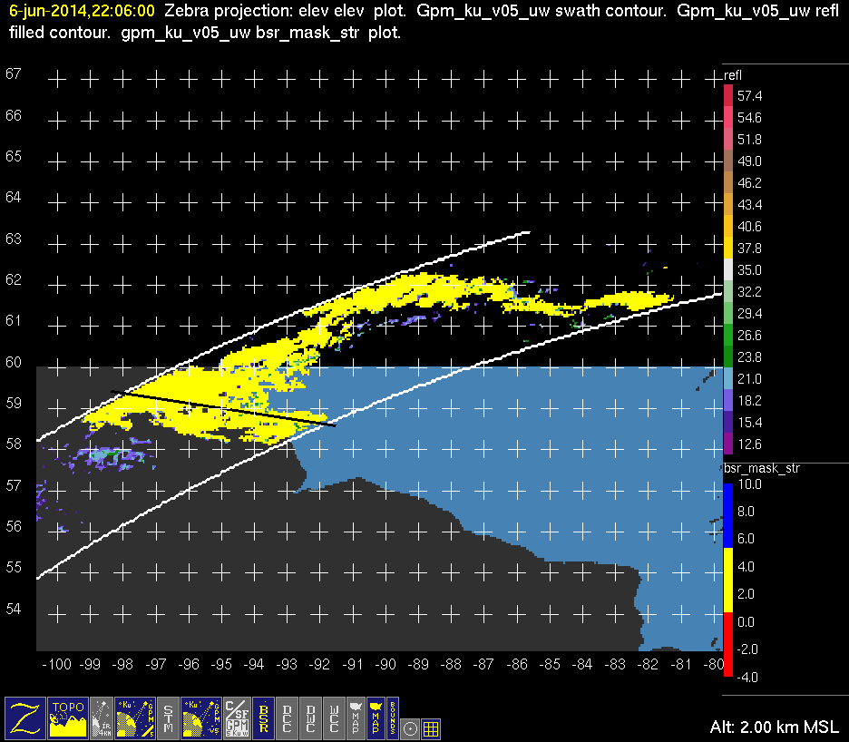Enable the DWC overlay icon

click(x=311, y=718)
